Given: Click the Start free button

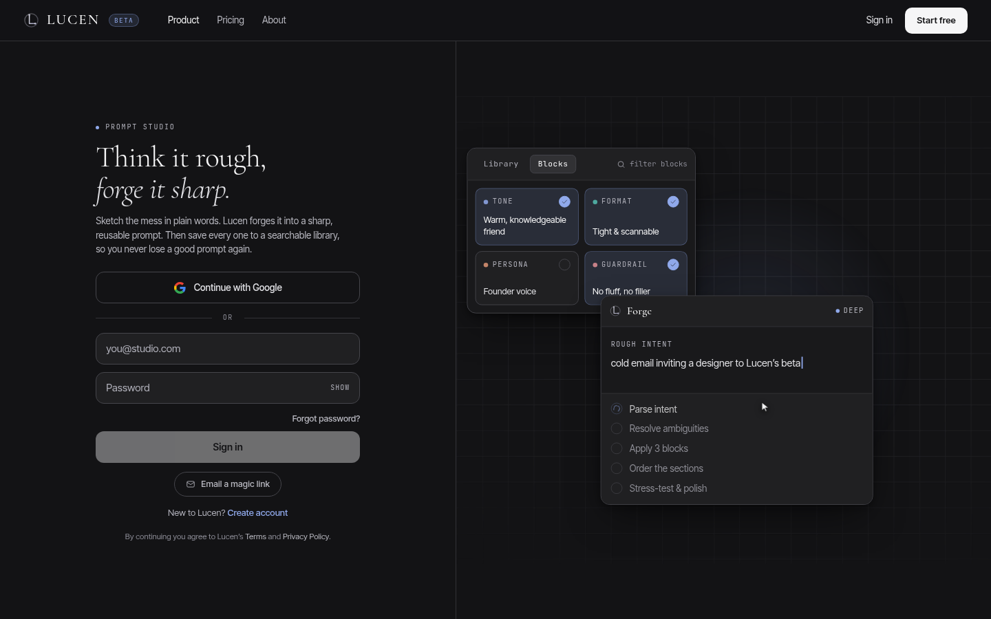Looking at the screenshot, I should click(936, 21).
